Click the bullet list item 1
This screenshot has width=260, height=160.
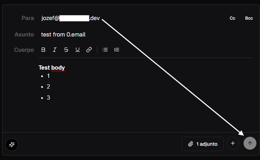48,76
